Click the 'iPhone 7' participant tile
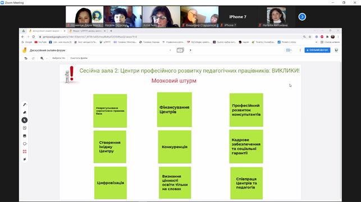 coord(238,17)
